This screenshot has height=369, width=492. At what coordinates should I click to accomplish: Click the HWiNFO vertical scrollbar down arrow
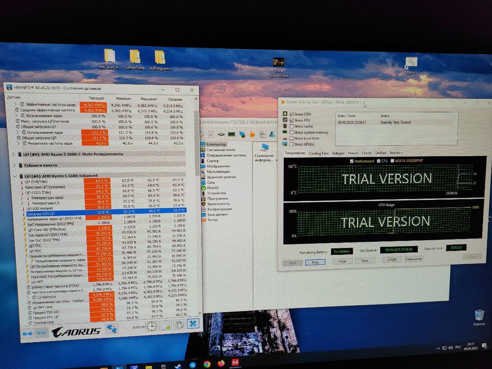coord(200,313)
